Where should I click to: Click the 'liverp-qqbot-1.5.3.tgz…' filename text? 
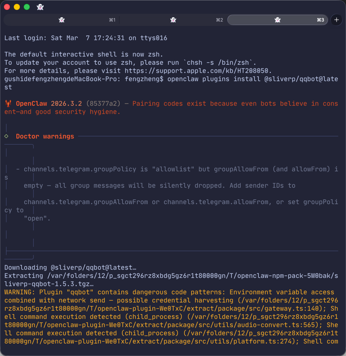[x=49, y=284]
